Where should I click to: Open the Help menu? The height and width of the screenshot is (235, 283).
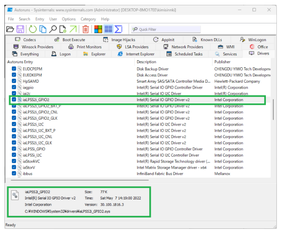point(105,19)
